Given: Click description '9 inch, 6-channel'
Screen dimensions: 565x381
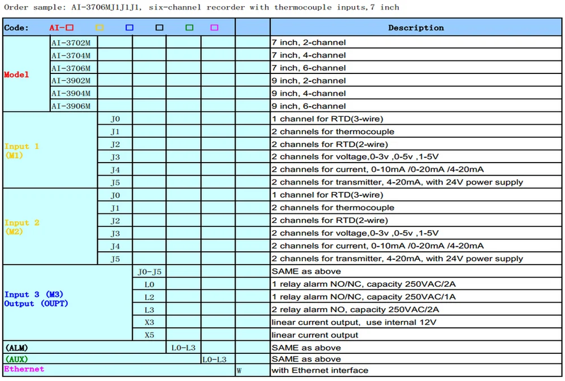Looking at the screenshot, I should point(309,106).
